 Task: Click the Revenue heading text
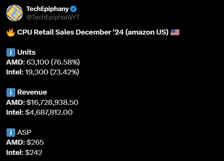click(32, 92)
